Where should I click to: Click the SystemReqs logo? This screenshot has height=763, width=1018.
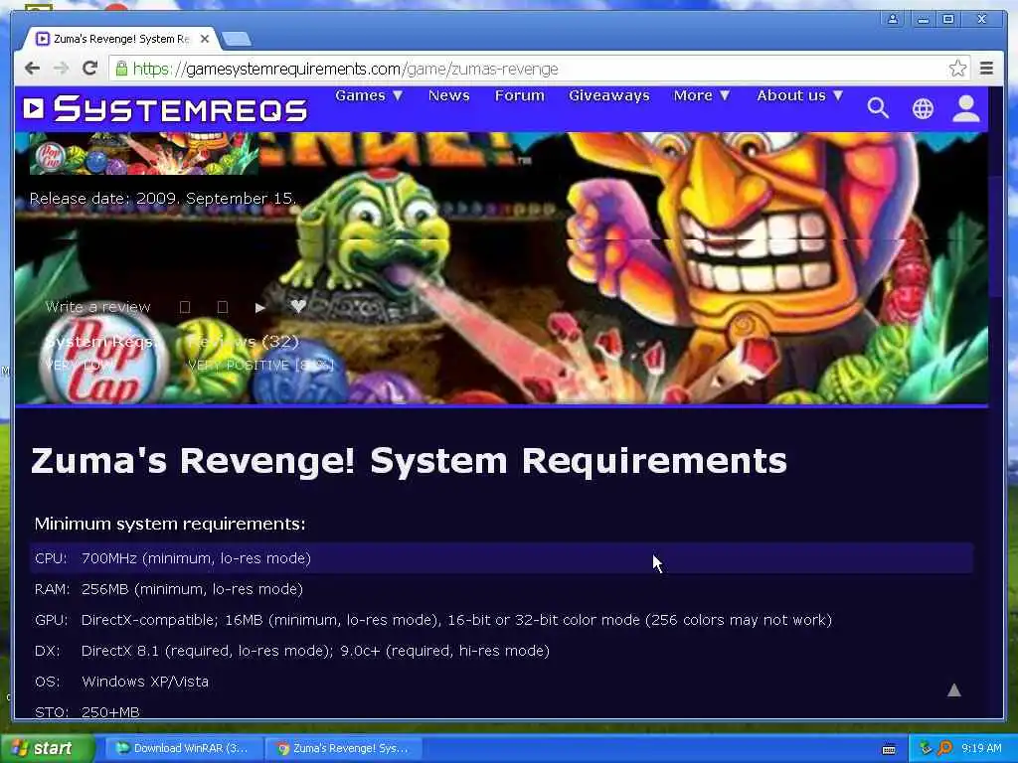pyautogui.click(x=165, y=108)
